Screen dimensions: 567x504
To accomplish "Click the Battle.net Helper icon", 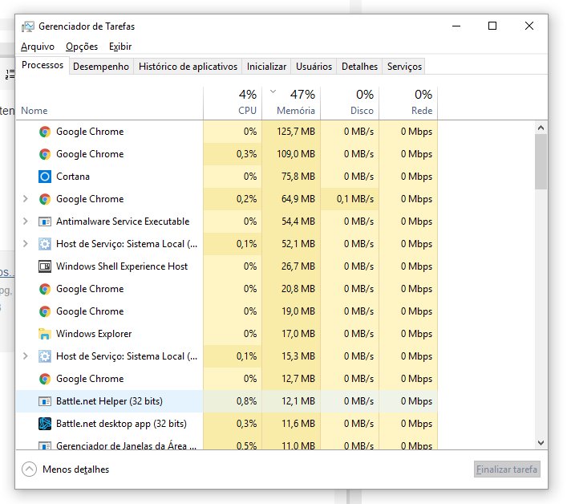I will click(45, 401).
